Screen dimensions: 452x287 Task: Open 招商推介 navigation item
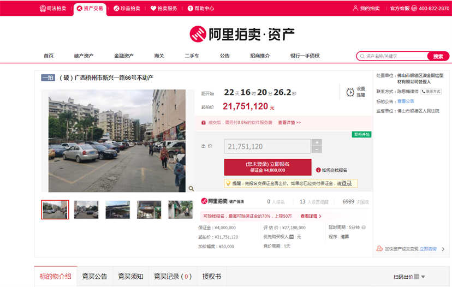[260, 56]
